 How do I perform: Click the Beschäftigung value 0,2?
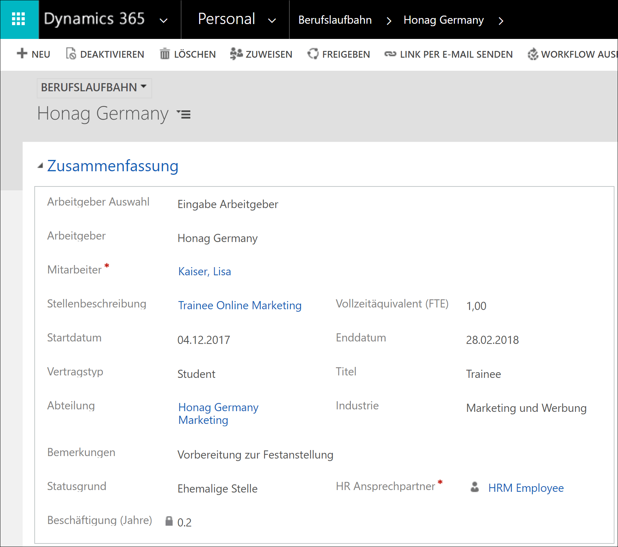tap(184, 523)
